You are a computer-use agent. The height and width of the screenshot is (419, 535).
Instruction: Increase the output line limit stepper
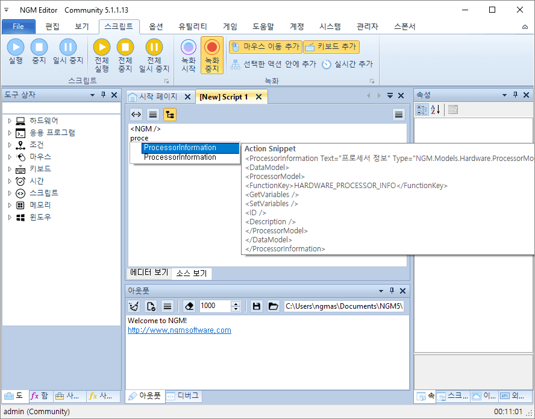coord(236,303)
